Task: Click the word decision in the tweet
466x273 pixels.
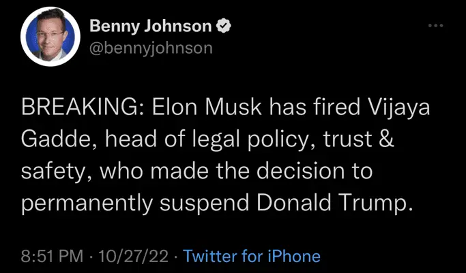Action: (304, 172)
